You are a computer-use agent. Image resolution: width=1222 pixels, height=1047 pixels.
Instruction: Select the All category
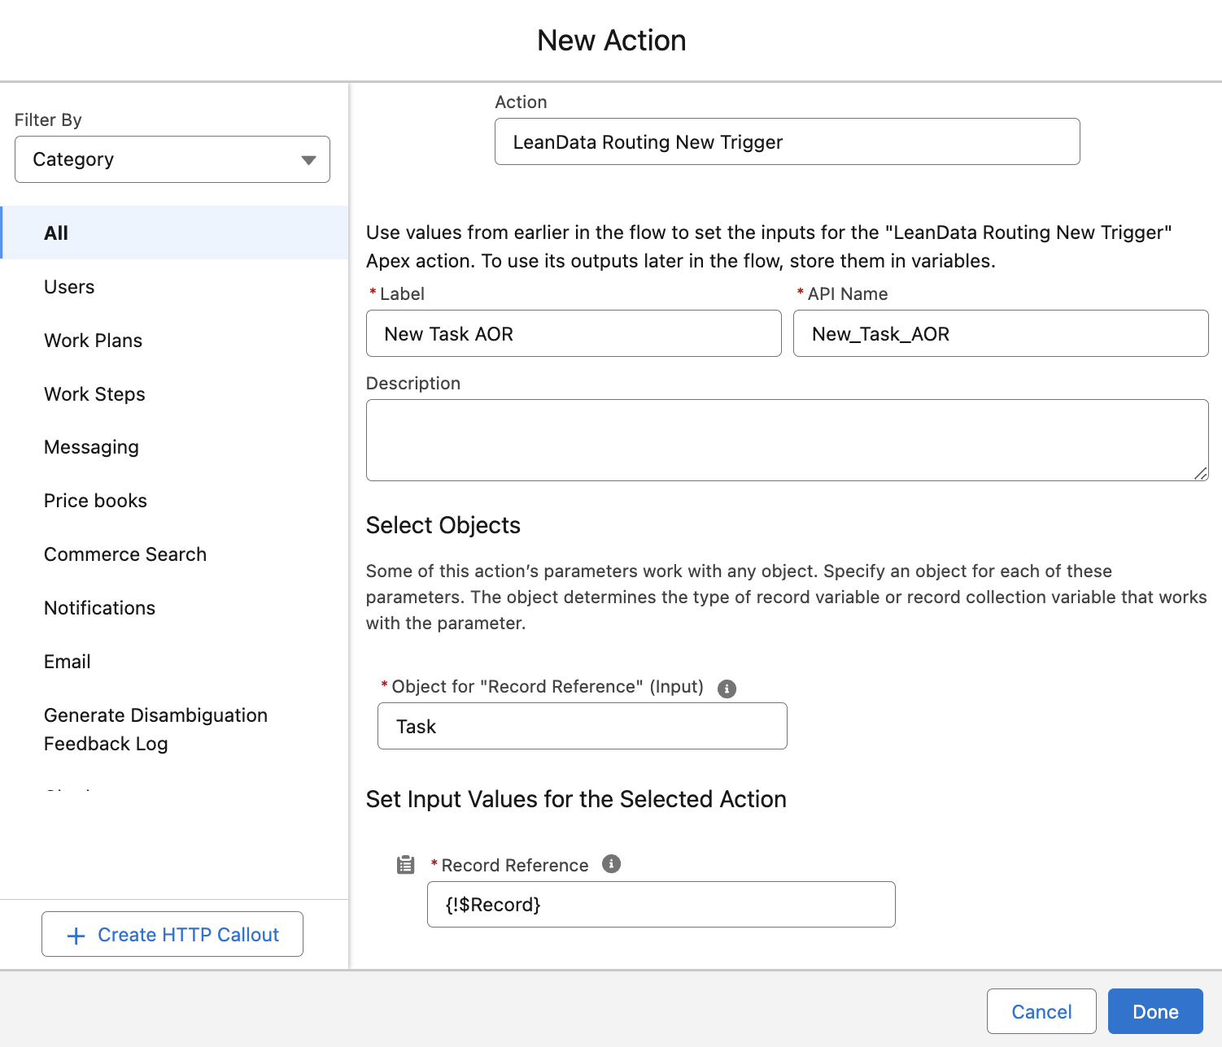coord(56,233)
